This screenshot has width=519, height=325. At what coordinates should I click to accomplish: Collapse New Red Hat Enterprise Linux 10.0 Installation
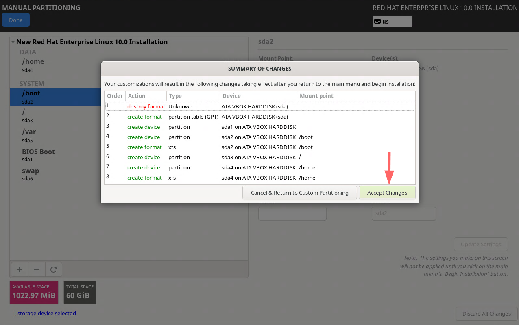pos(13,42)
